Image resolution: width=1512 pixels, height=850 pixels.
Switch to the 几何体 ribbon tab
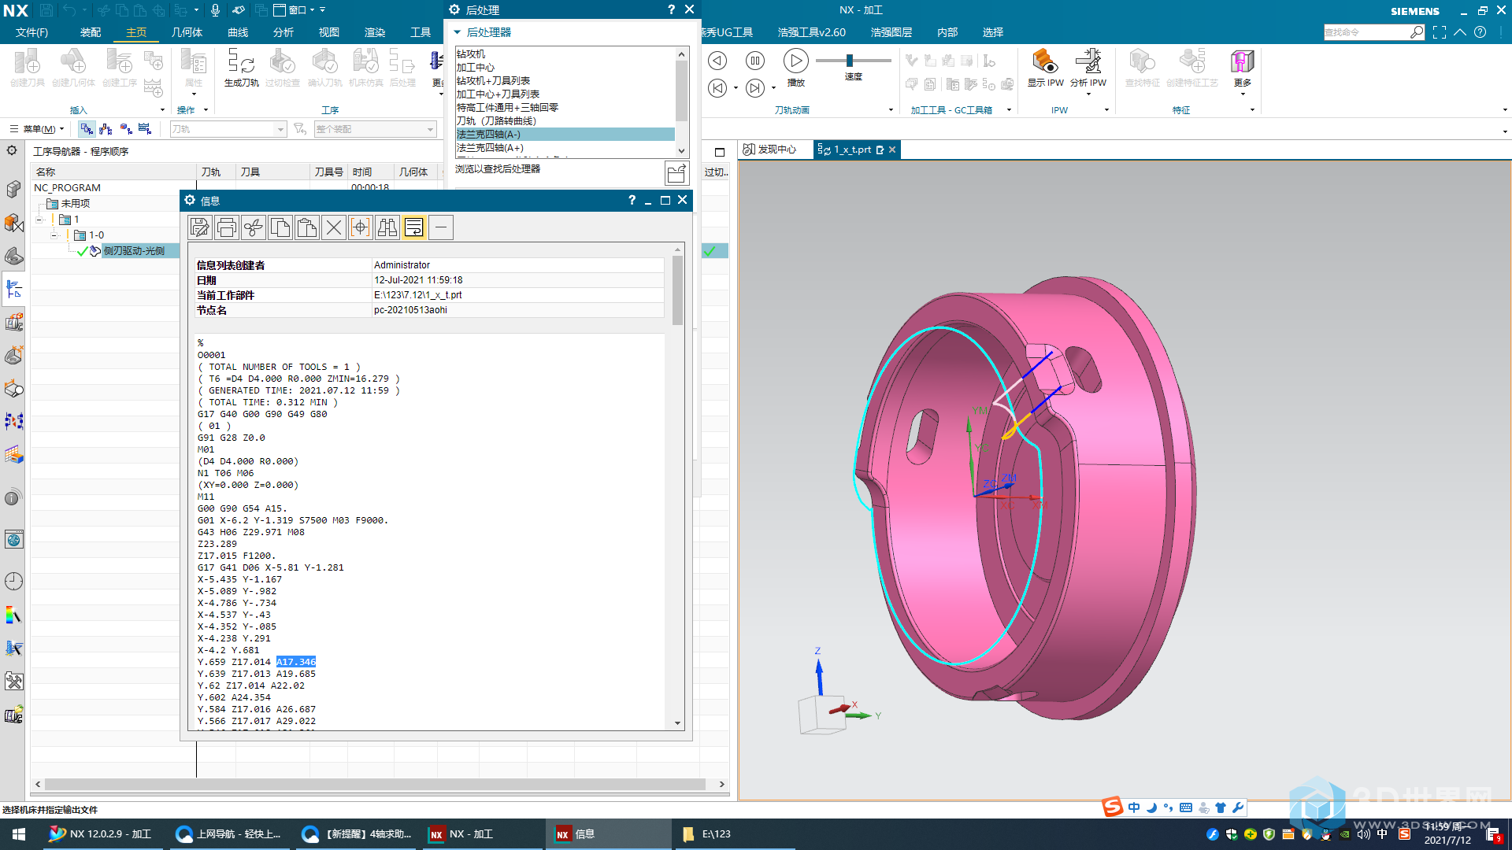click(187, 32)
